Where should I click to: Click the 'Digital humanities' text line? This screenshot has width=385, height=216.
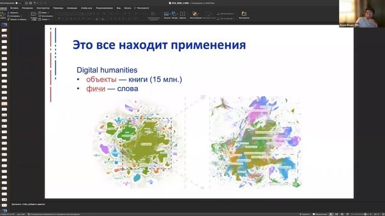[107, 70]
